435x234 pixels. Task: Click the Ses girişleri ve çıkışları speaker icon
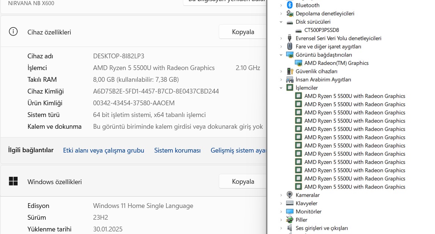[290, 228]
